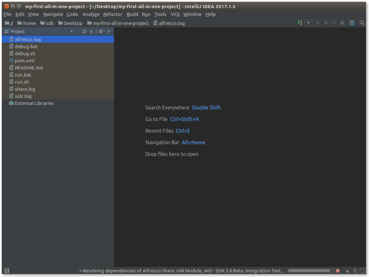Open the Refactor menu
Image resolution: width=369 pixels, height=277 pixels.
tap(113, 14)
